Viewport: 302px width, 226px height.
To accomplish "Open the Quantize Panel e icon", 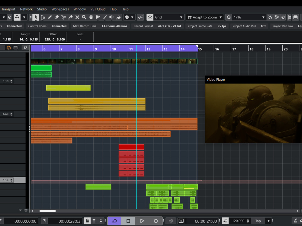I will [283, 17].
